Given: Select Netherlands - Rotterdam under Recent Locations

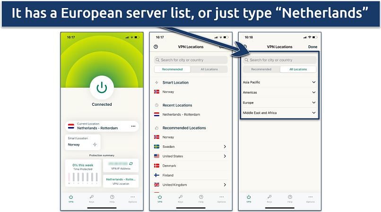Looking at the screenshot, I should (191, 114).
